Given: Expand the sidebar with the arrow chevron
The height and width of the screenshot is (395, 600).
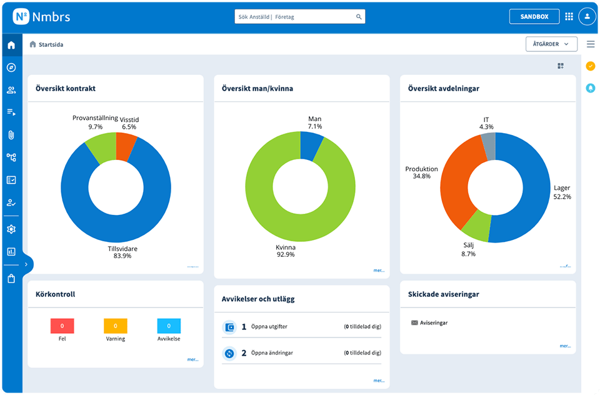Looking at the screenshot, I should (26, 264).
